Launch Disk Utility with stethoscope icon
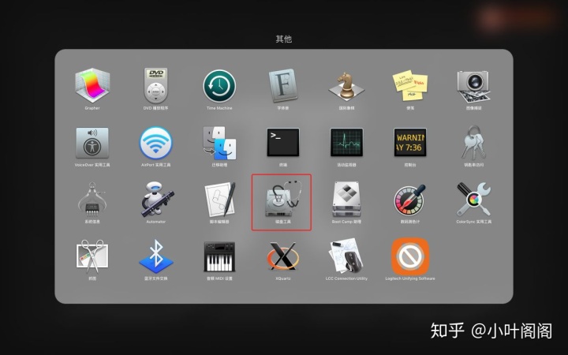 point(283,199)
